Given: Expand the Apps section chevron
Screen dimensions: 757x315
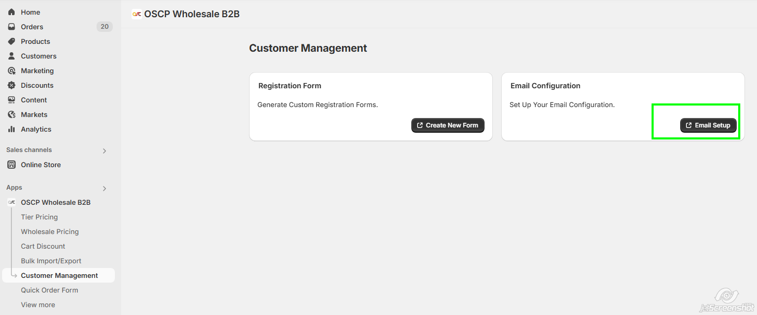Looking at the screenshot, I should [x=104, y=188].
